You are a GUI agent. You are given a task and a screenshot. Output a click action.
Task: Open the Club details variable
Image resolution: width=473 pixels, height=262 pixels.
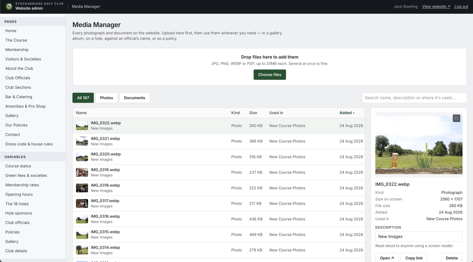coord(16,251)
